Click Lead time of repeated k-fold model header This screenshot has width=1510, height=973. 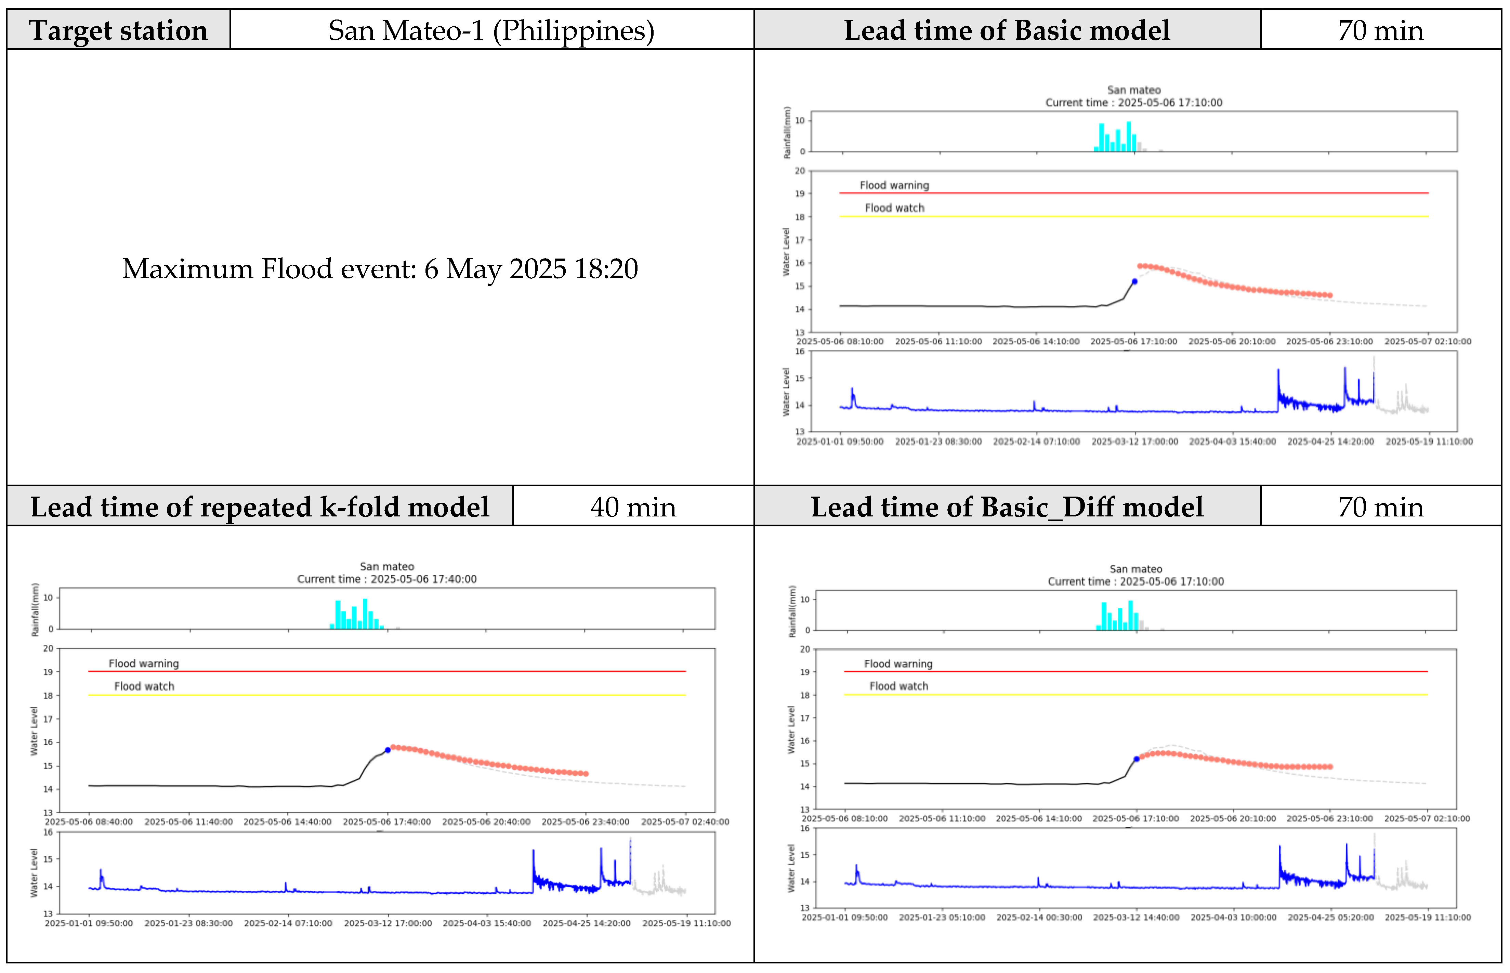coord(260,507)
